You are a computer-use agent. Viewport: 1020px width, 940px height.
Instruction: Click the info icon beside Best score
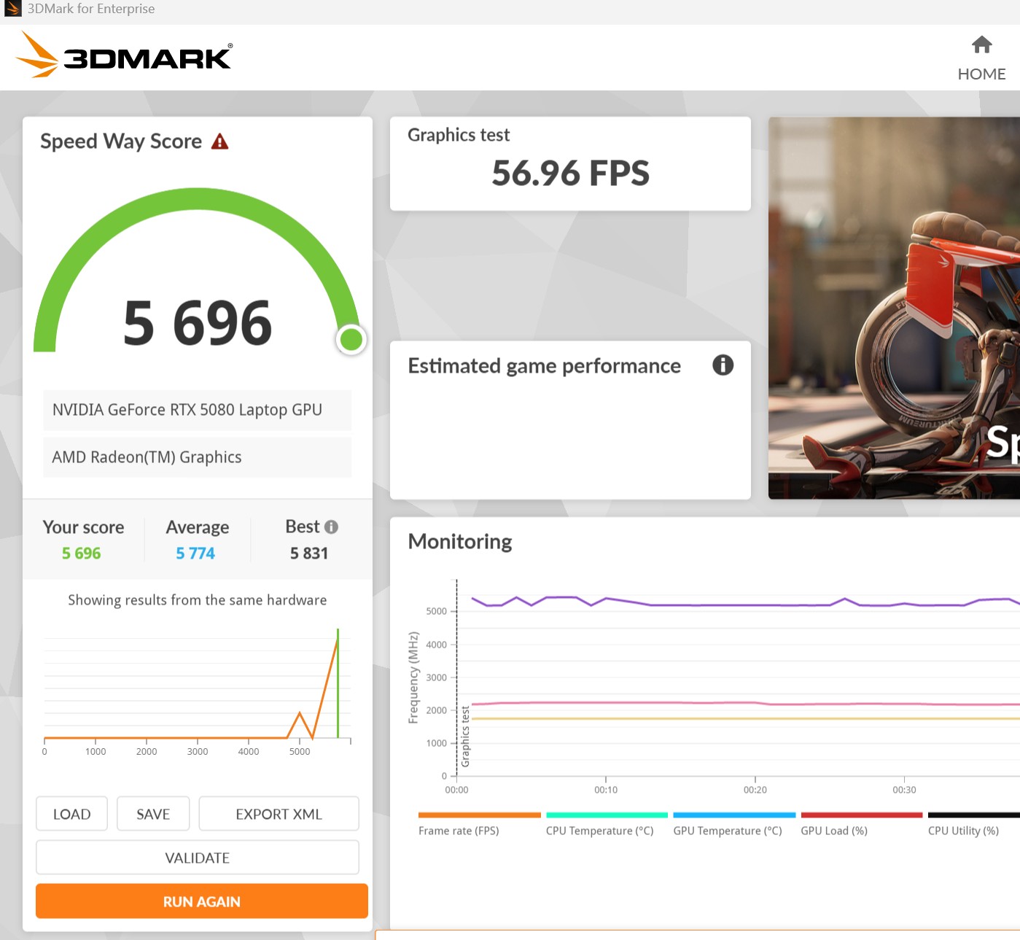coord(331,527)
